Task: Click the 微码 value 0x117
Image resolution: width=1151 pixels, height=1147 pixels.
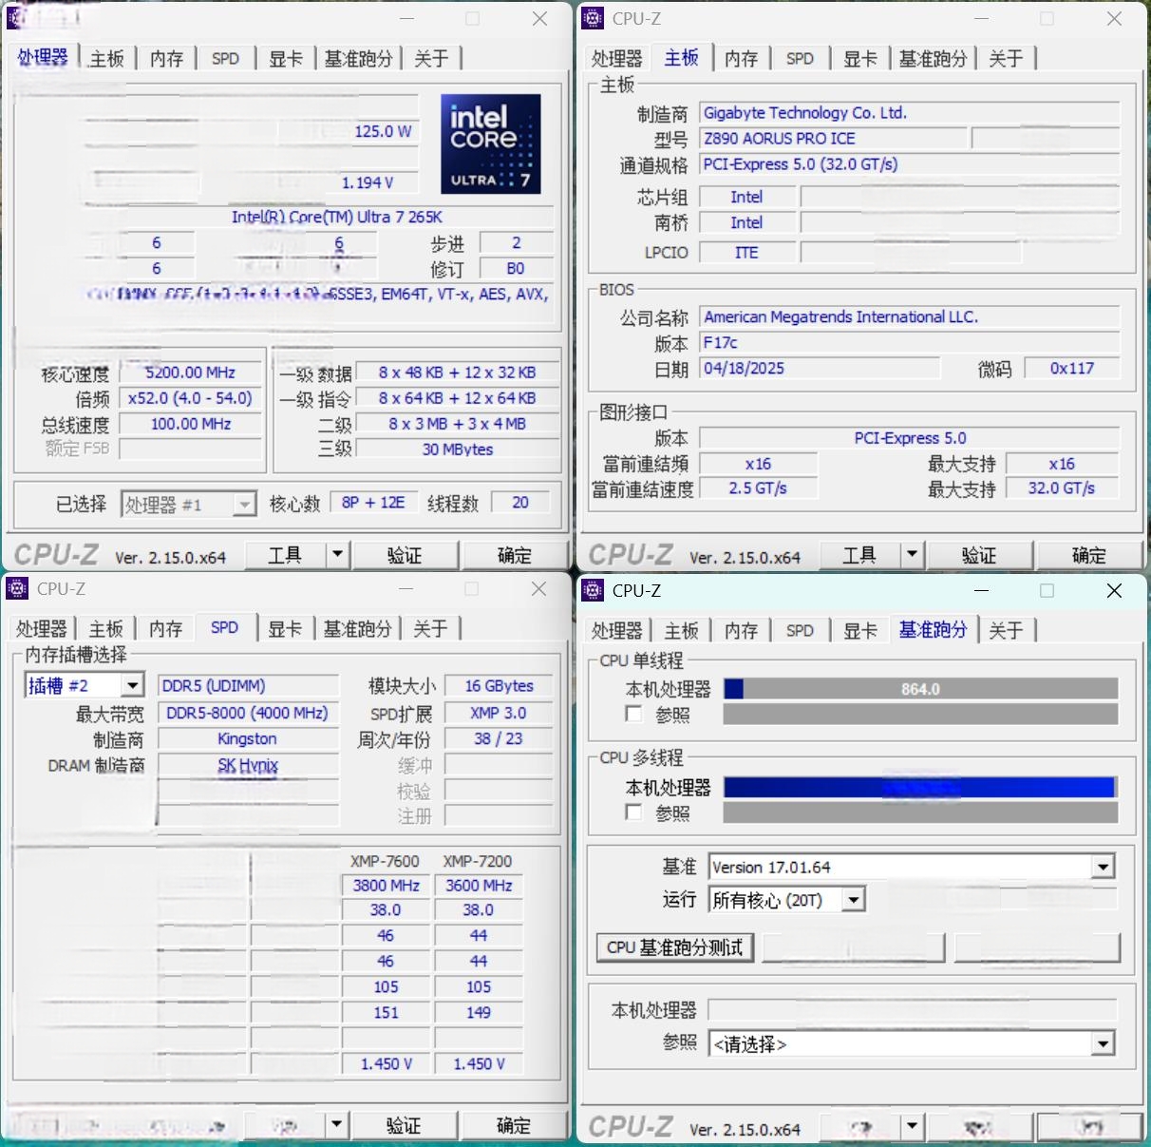Action: point(1072,369)
